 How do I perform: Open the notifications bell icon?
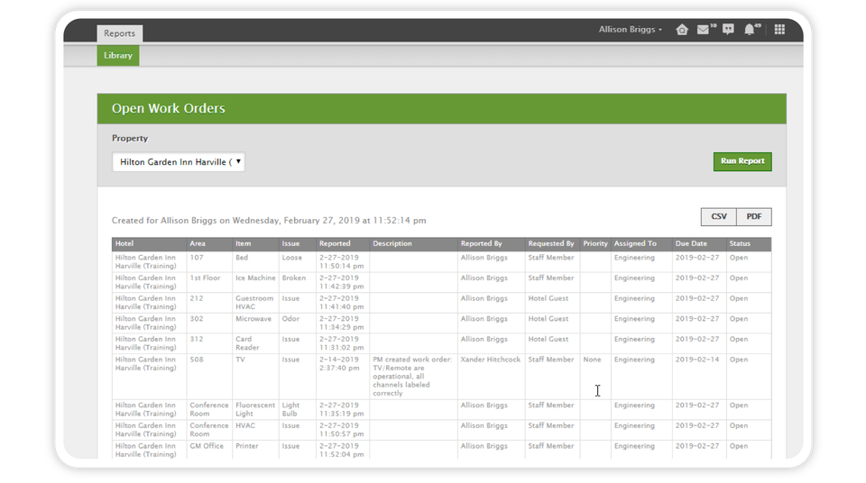[750, 30]
